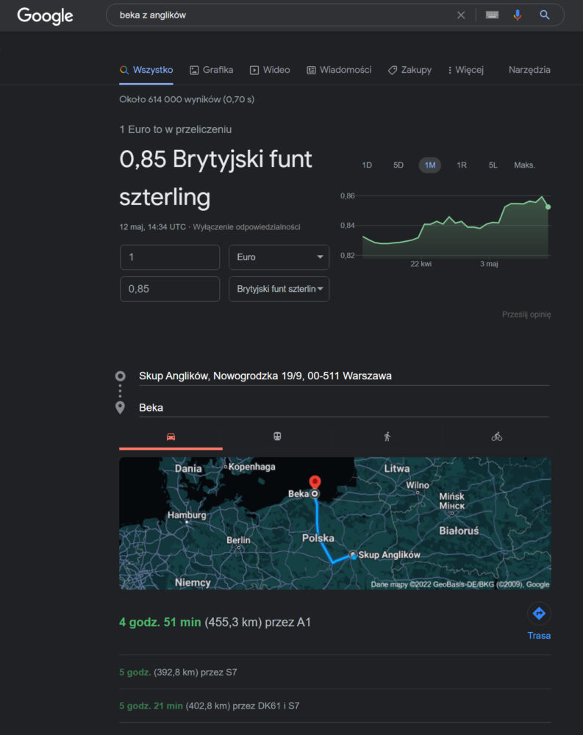Switch to the Grafika tab

point(212,70)
